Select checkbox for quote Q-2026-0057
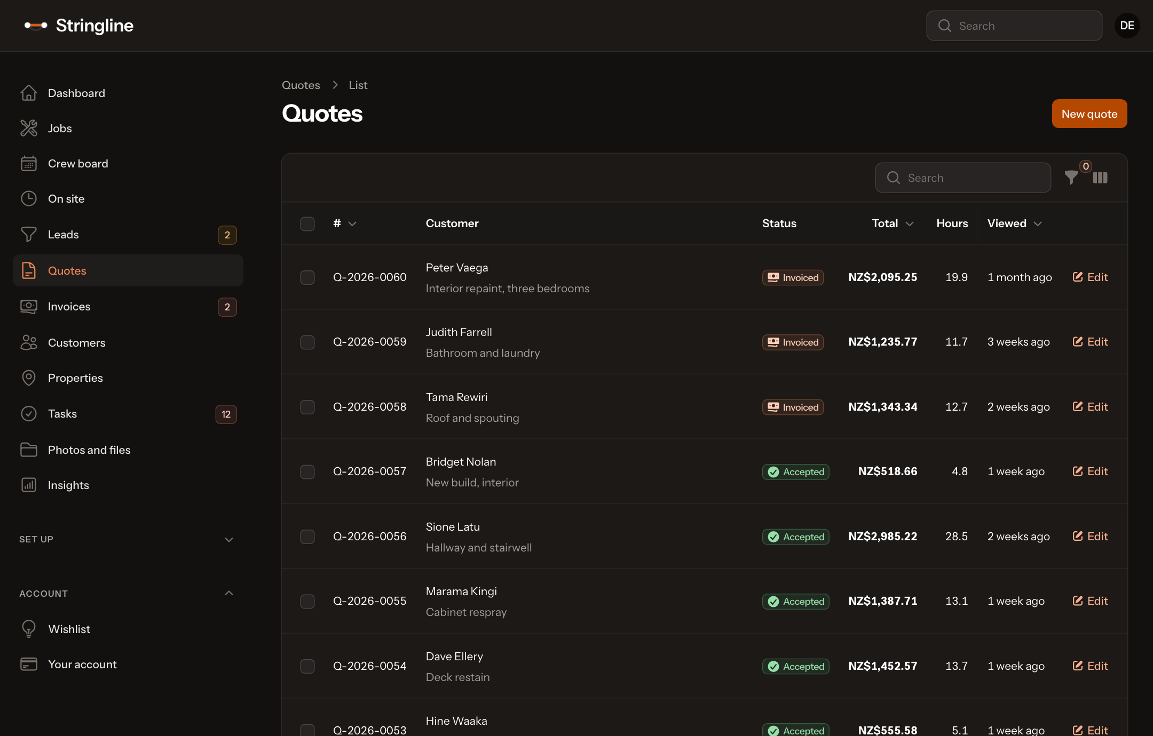Screen dimensions: 1153x736 (307, 471)
